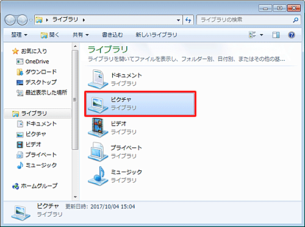The image size is (305, 227).
Task: Click the ピクチャ label in main pane
Action: pyautogui.click(x=121, y=99)
